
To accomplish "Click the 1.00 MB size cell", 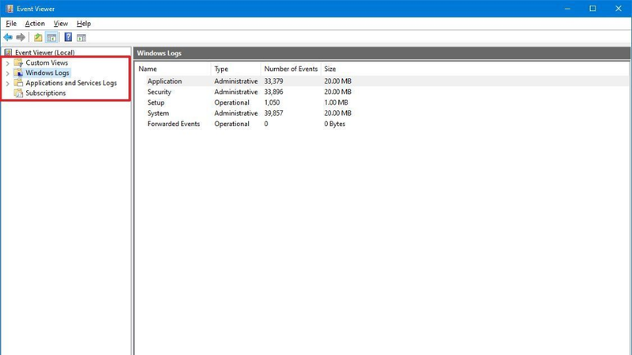I will click(x=337, y=103).
